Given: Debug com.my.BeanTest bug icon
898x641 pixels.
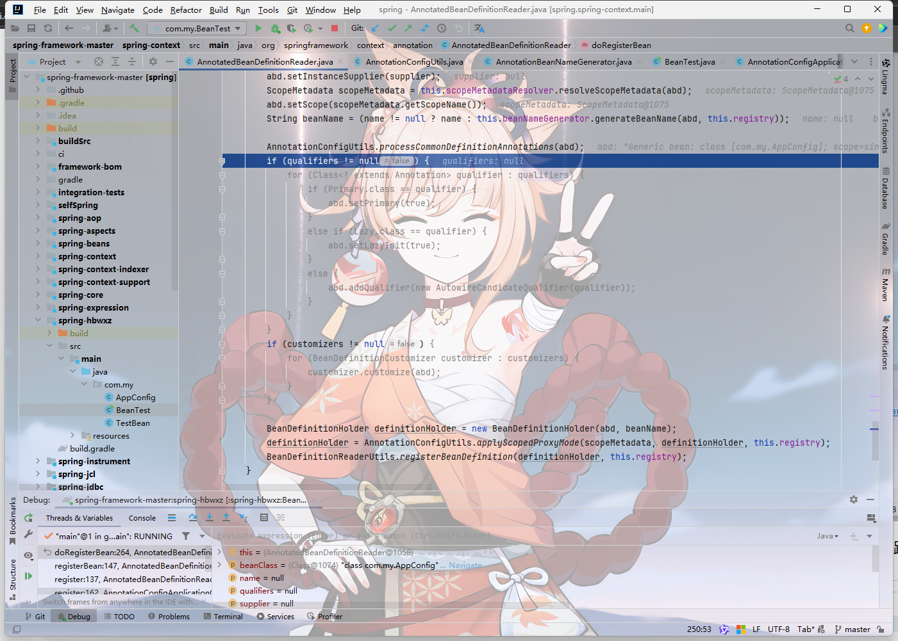Looking at the screenshot, I should [275, 28].
